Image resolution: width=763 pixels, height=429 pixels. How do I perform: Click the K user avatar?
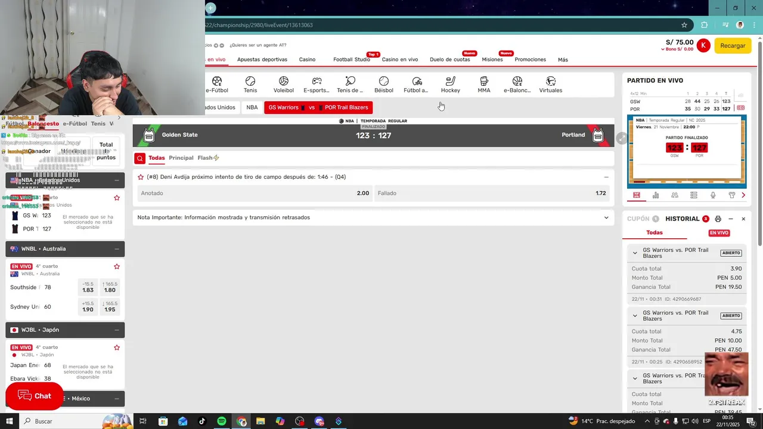703,45
